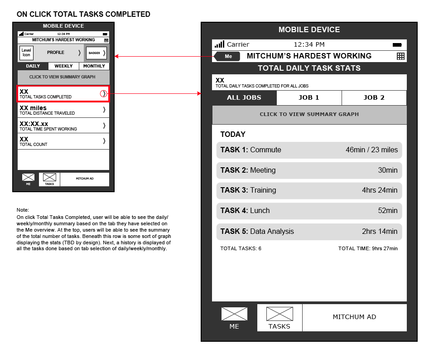
Task: Expand Total Distance Traveled chevron
Action: tap(104, 110)
